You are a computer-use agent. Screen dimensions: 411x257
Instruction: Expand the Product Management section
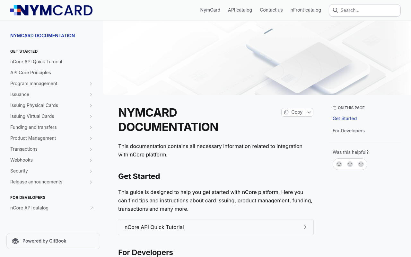pyautogui.click(x=91, y=138)
